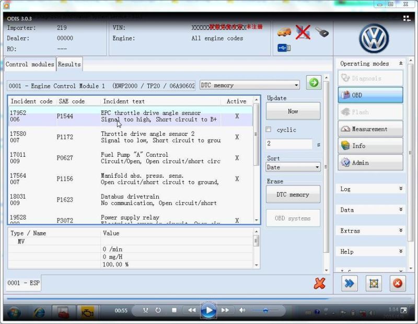Expand the Help section

pos(401,251)
